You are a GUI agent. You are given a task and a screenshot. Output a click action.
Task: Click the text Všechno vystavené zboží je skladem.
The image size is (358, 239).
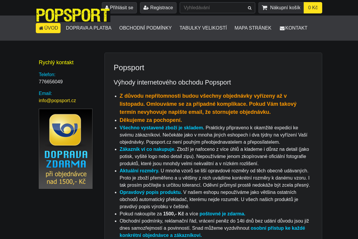(162, 128)
